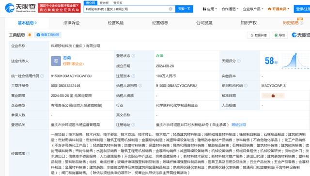Select the 100万人民币 registered capital
Image resolution: width=310 pixels, height=176 pixels.
pos(166,76)
